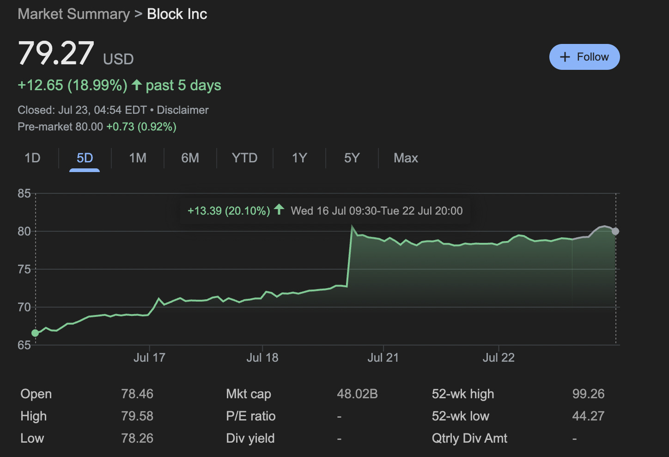The image size is (669, 457).
Task: Click the Pre-market 80.00 price text
Action: click(x=61, y=127)
